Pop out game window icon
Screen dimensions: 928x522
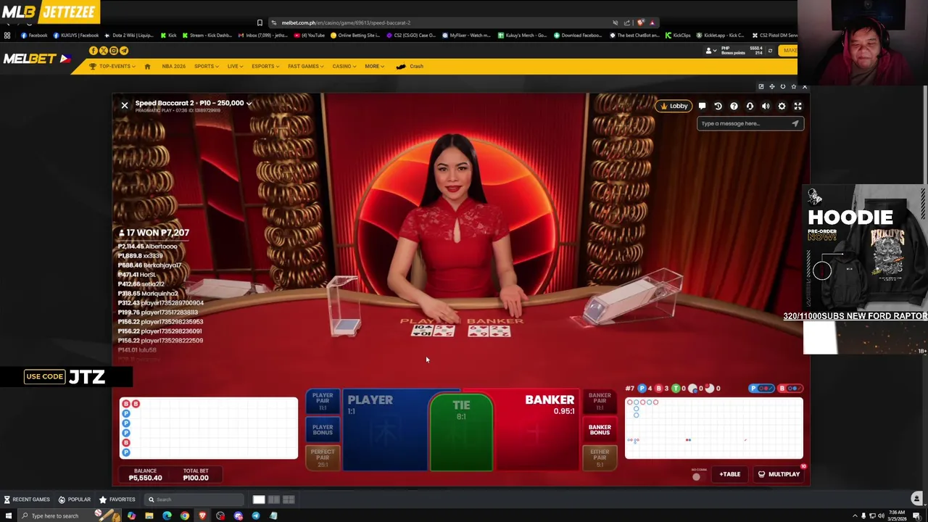click(761, 86)
